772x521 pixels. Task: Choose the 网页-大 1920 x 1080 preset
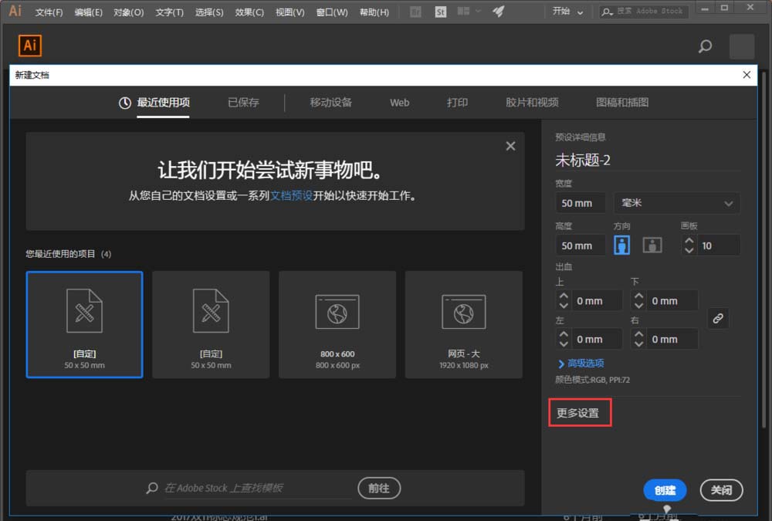pos(464,324)
